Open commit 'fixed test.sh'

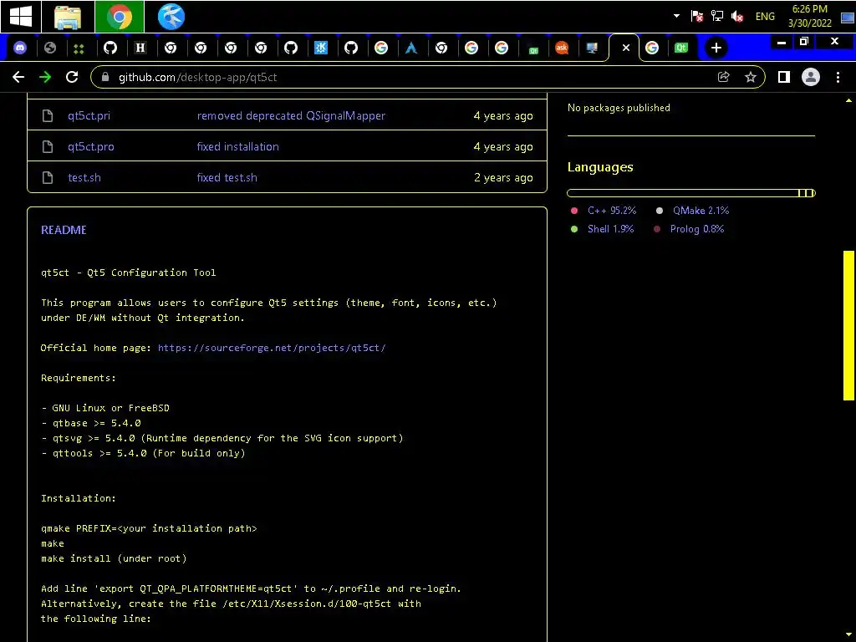point(227,177)
